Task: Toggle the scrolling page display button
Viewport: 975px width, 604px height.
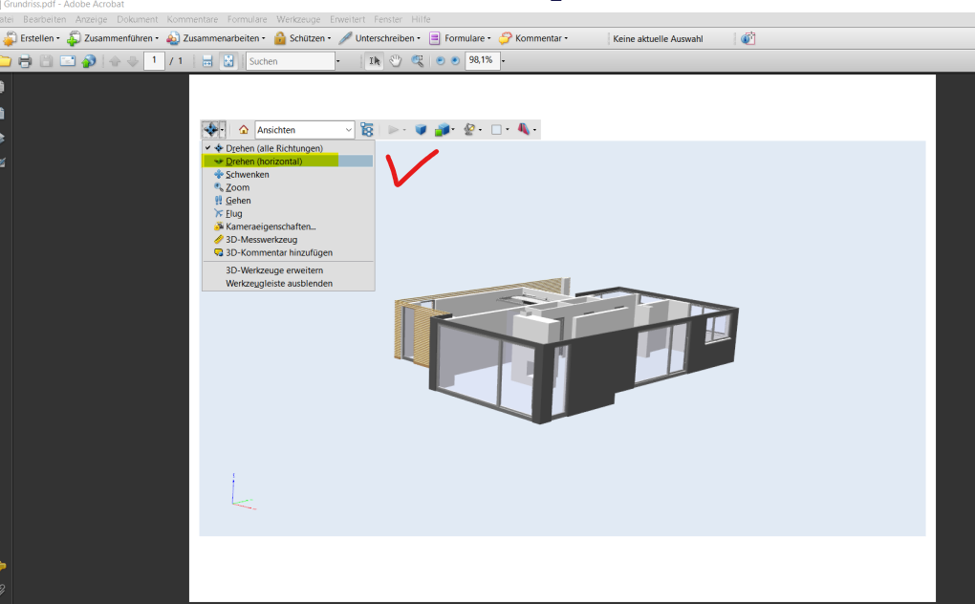Action: 207,61
